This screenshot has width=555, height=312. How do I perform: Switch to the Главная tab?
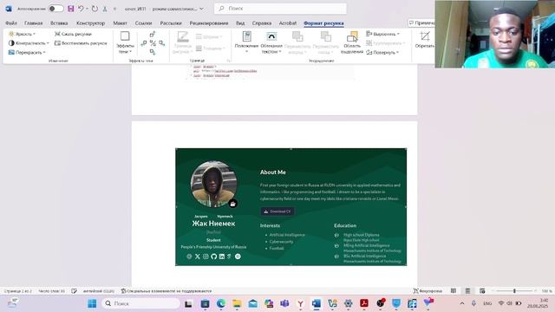point(33,23)
